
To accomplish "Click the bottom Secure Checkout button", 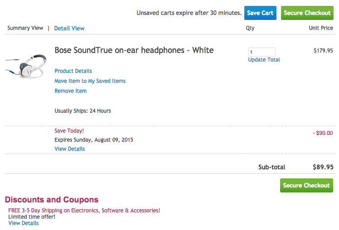I will click(306, 185).
